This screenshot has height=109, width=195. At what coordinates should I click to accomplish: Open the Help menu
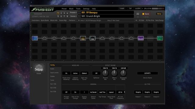point(94,9)
